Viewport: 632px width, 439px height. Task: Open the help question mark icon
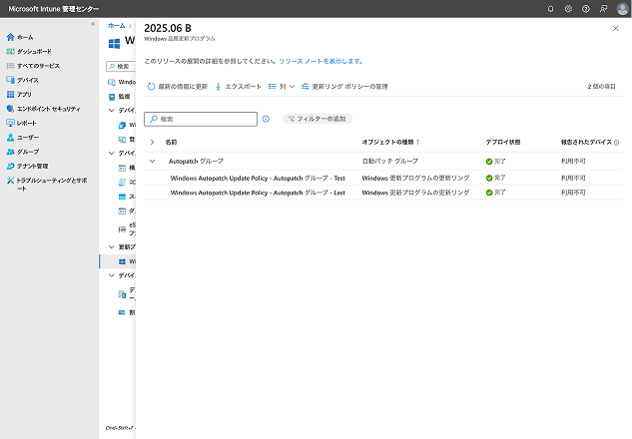point(586,8)
